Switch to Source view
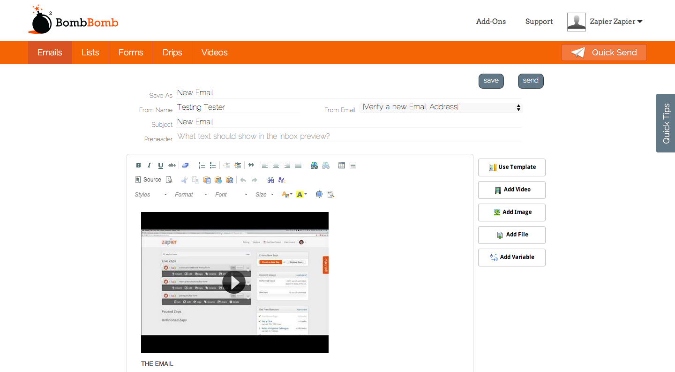Viewport: 675px width, 372px height. pos(148,180)
